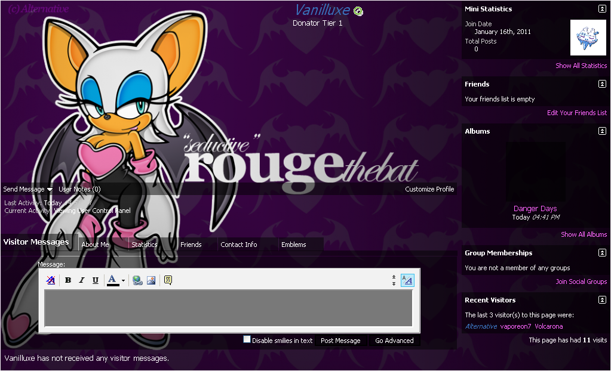Click the Insert Link globe icon

click(x=137, y=280)
